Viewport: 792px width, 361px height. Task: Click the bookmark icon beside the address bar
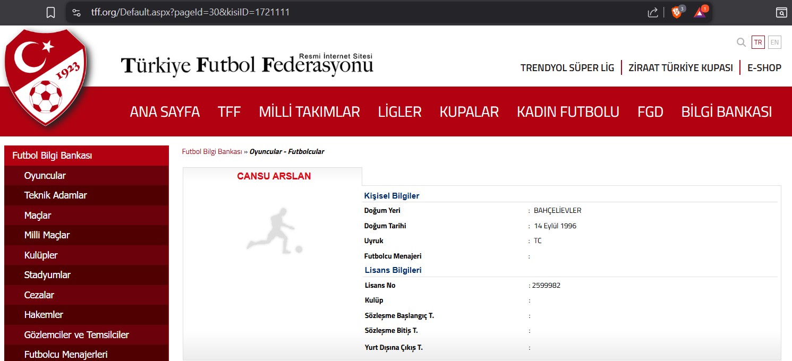point(50,12)
